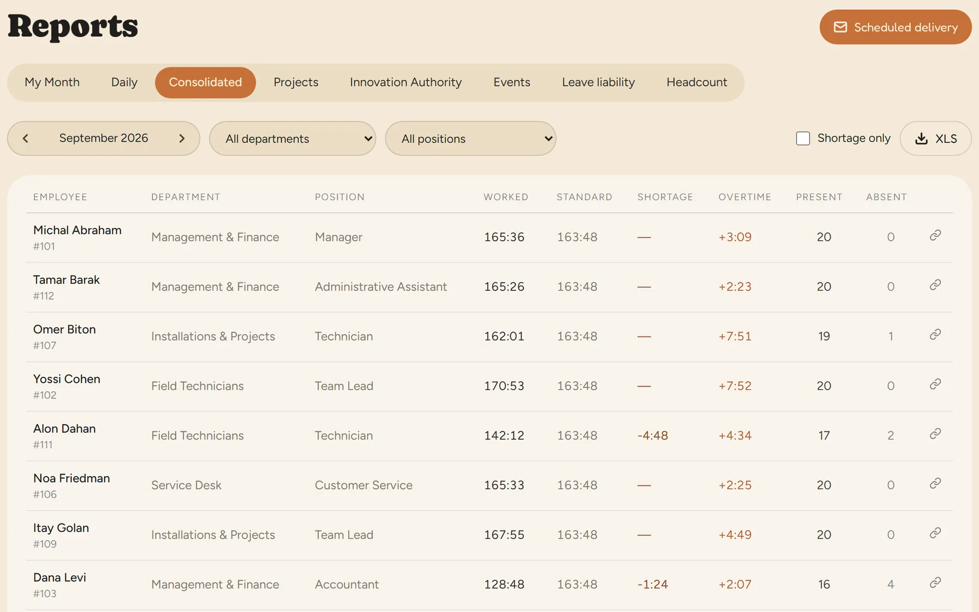
Task: Switch to the Daily tab
Action: tap(125, 83)
